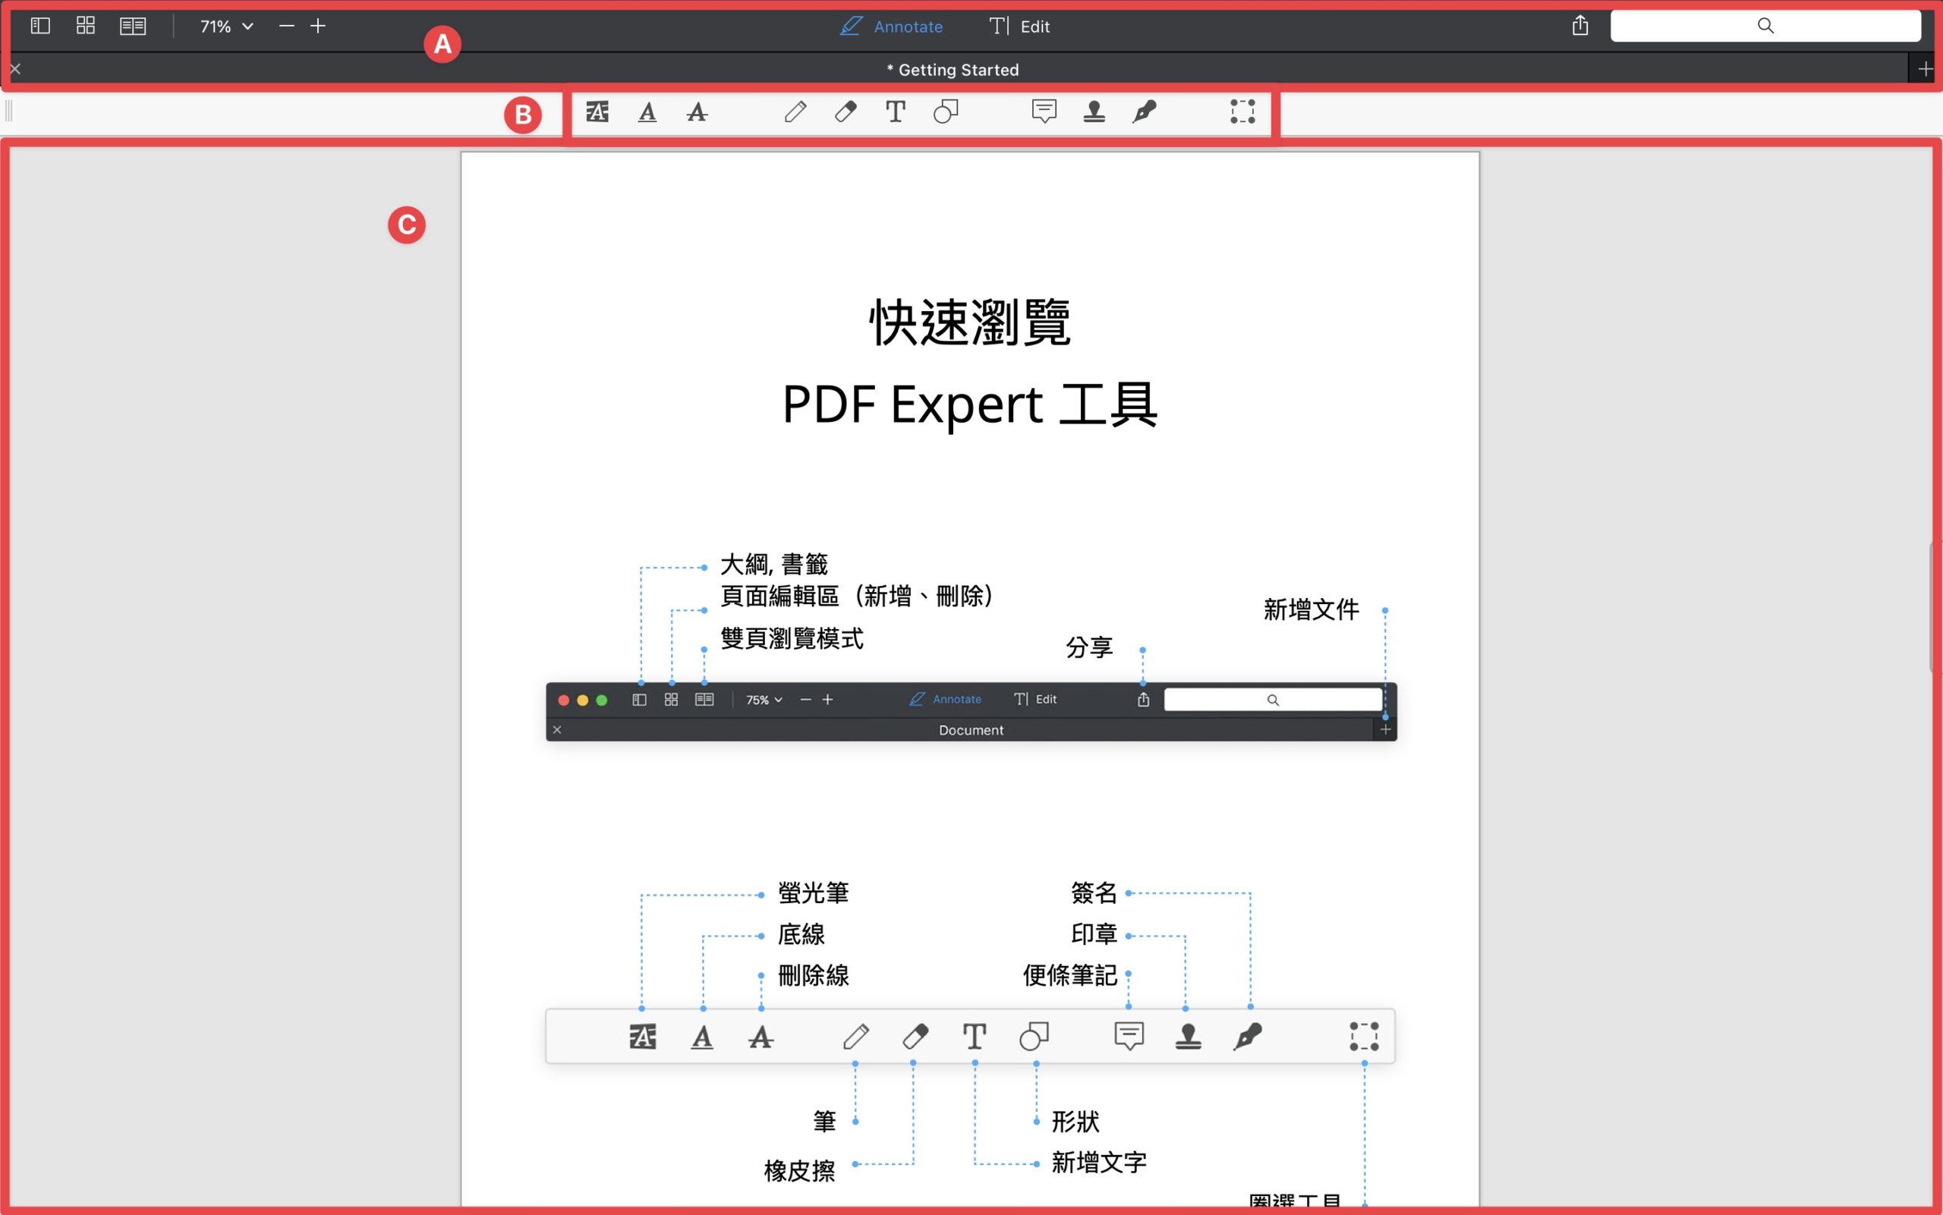Switch to Edit mode

(x=1019, y=27)
